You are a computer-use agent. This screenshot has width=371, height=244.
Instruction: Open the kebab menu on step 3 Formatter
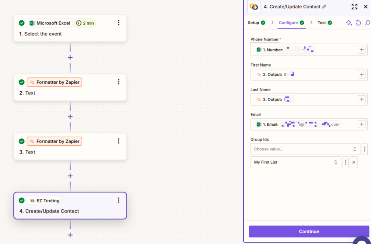pos(119,141)
